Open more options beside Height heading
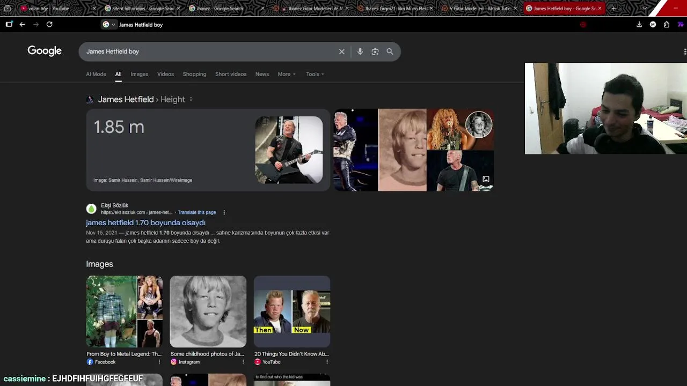Viewport: 687px width, 386px height. (x=191, y=99)
